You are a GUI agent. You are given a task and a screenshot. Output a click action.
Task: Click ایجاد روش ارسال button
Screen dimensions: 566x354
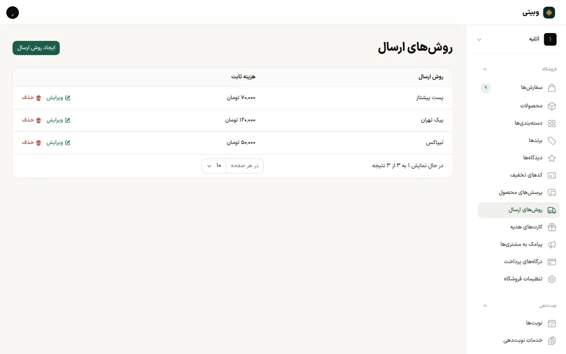[36, 48]
